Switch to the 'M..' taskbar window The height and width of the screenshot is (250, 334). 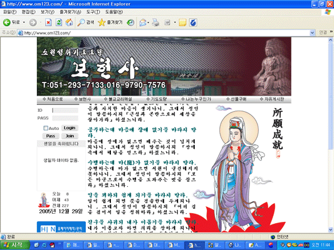point(174,246)
